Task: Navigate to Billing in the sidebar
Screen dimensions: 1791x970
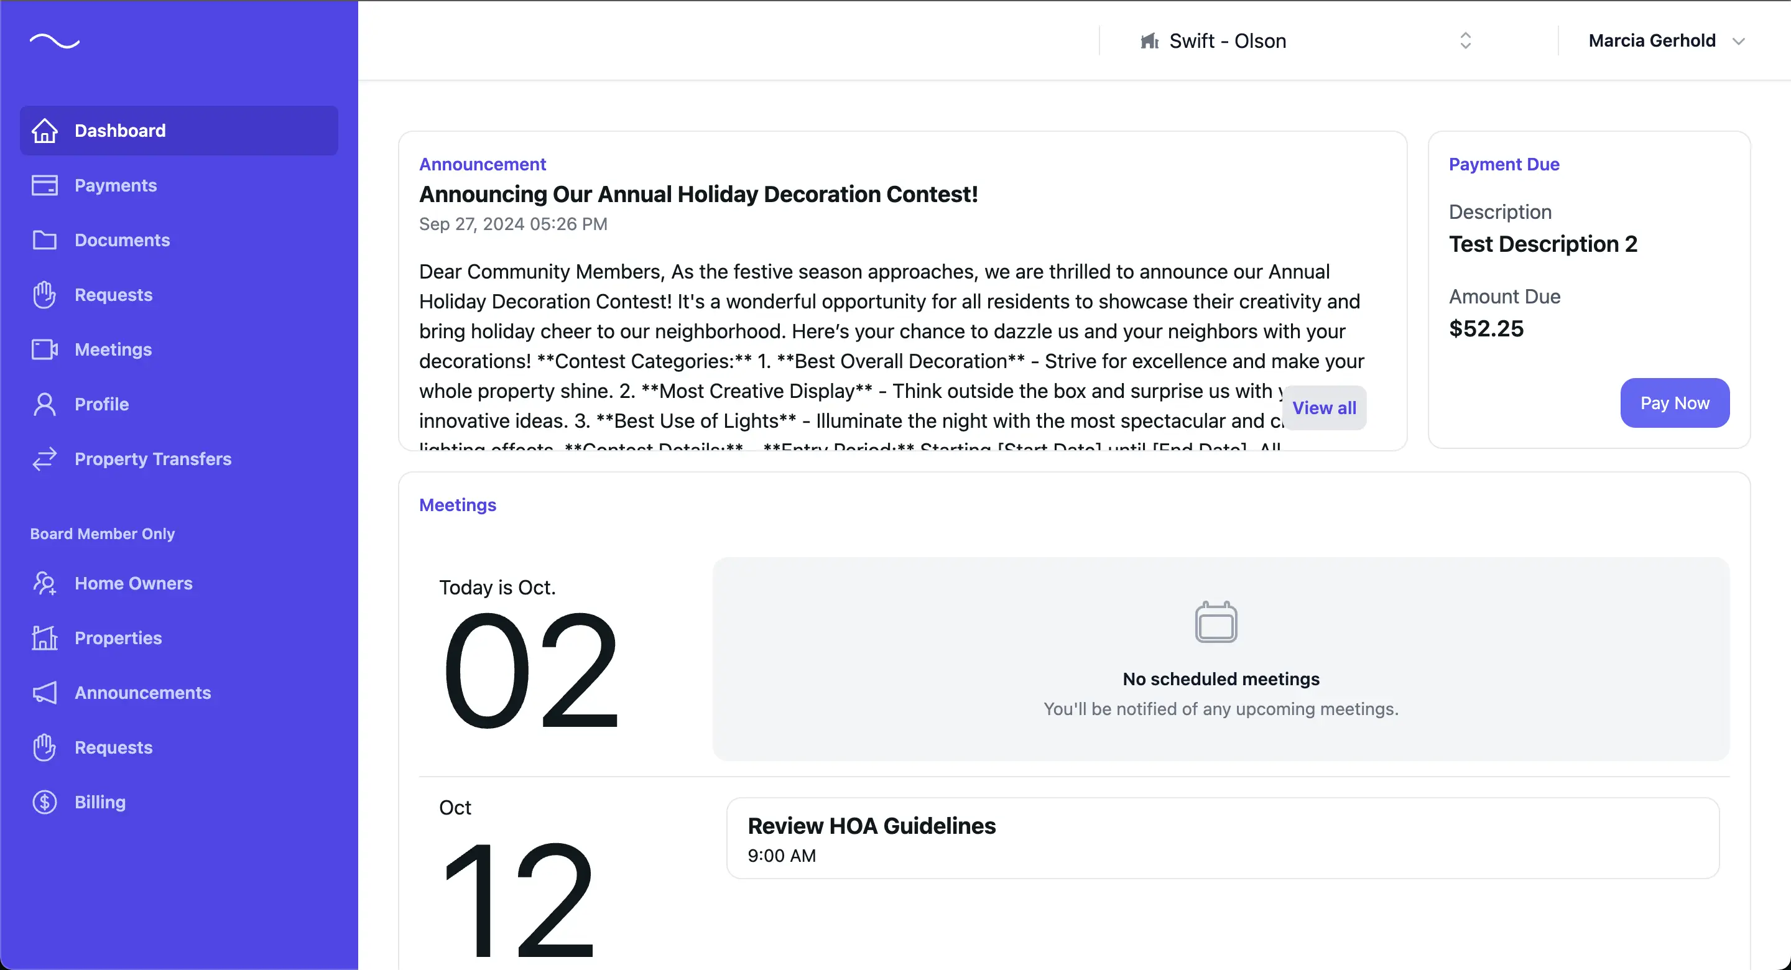Action: pyautogui.click(x=99, y=801)
